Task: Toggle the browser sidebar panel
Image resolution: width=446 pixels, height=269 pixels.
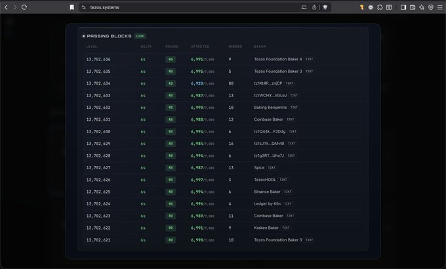Action: (403, 7)
